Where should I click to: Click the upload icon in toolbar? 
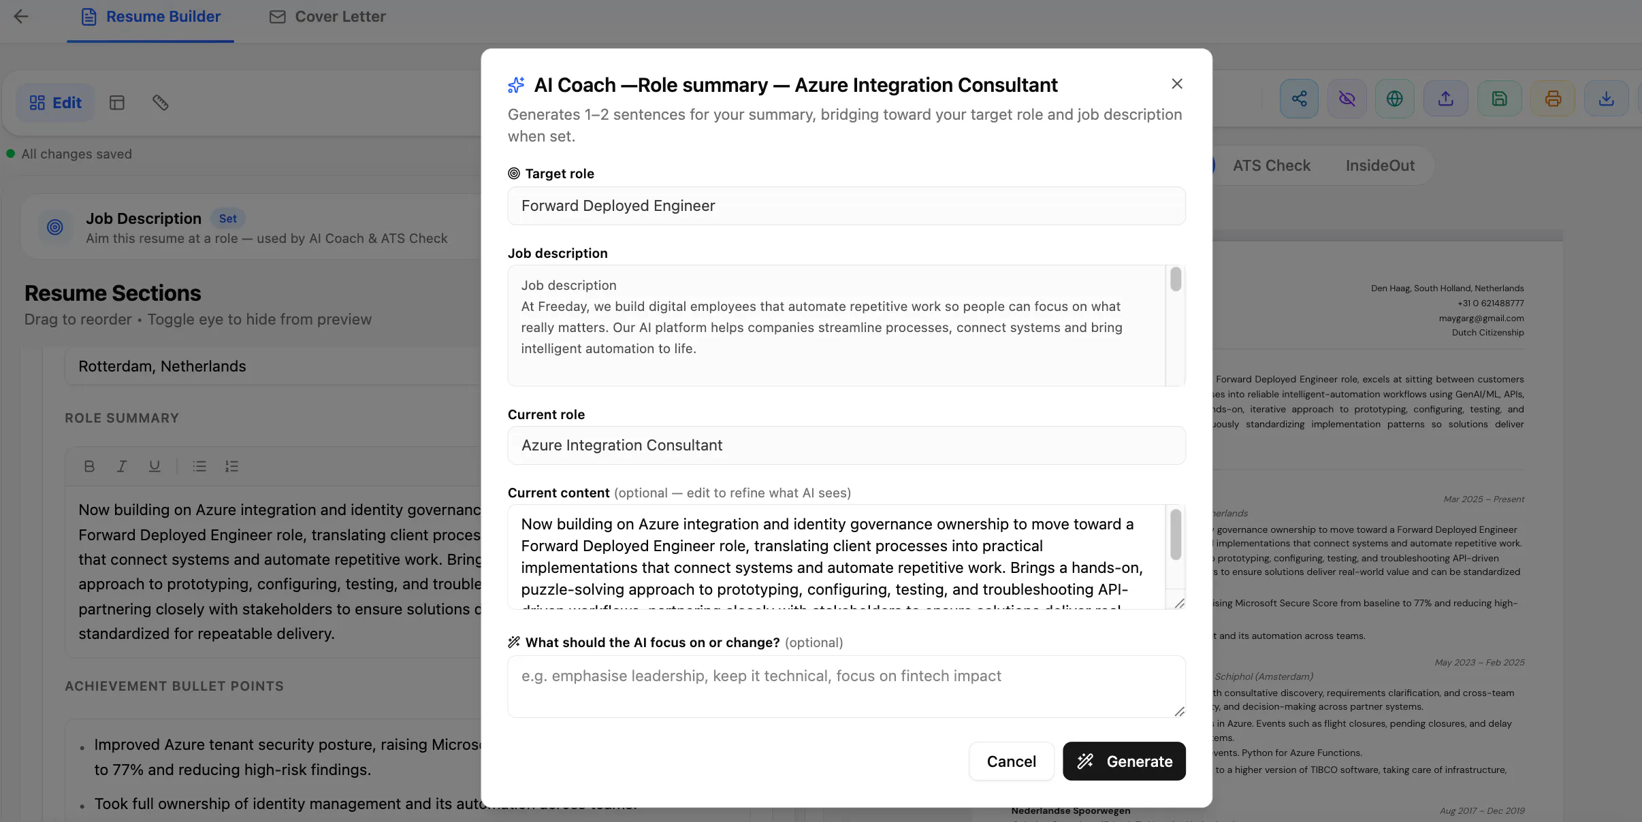1446,99
